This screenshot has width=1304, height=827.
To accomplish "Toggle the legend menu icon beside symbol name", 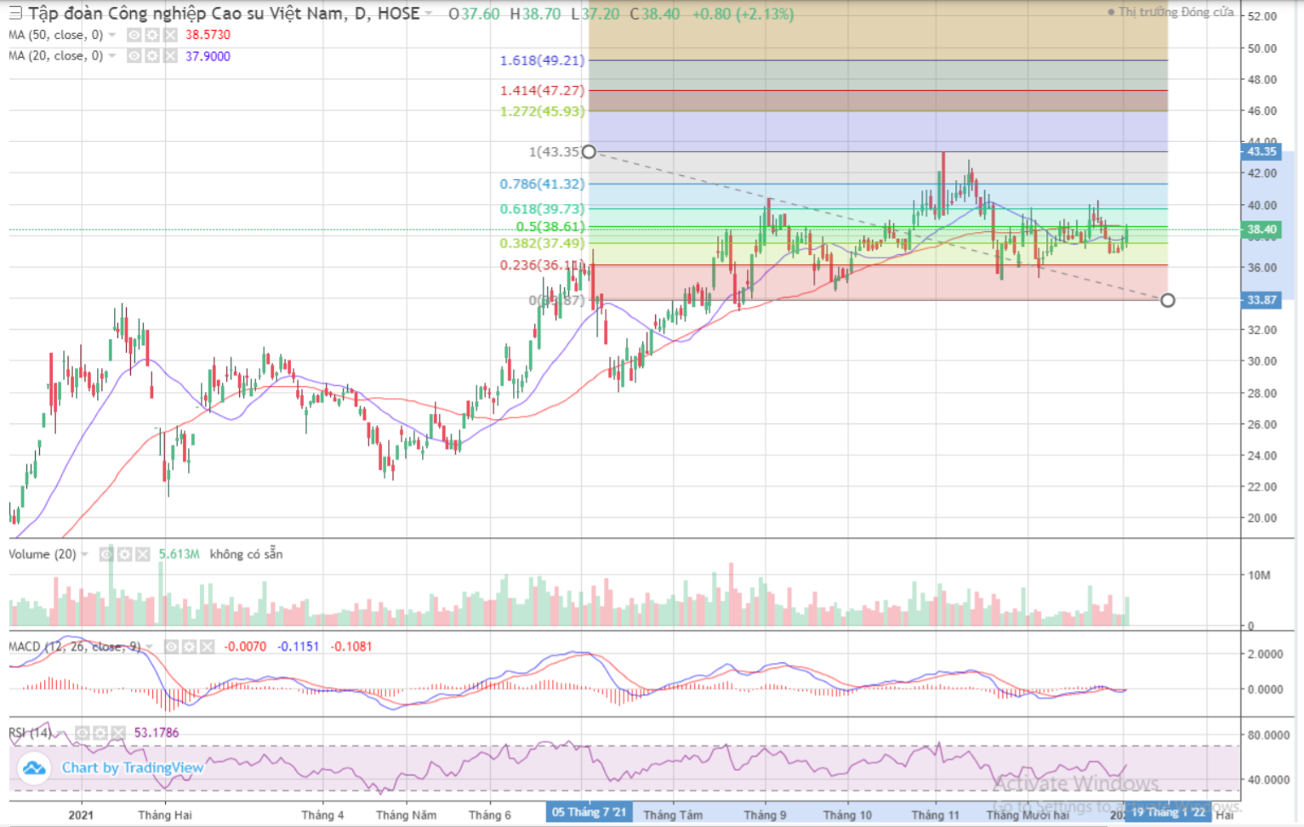I will tap(15, 14).
